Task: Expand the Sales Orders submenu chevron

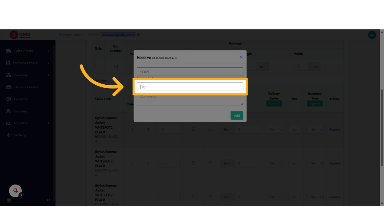Action: pos(49,51)
